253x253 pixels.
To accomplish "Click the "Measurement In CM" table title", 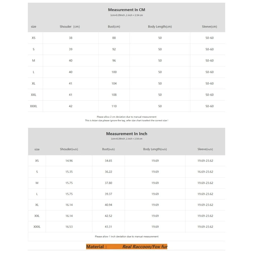I will (x=126, y=10).
